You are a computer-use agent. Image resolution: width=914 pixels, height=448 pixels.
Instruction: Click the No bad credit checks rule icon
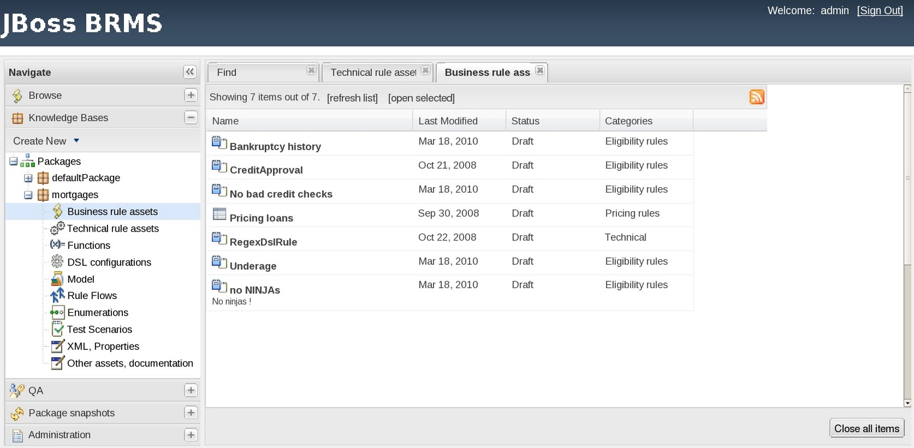tap(219, 190)
